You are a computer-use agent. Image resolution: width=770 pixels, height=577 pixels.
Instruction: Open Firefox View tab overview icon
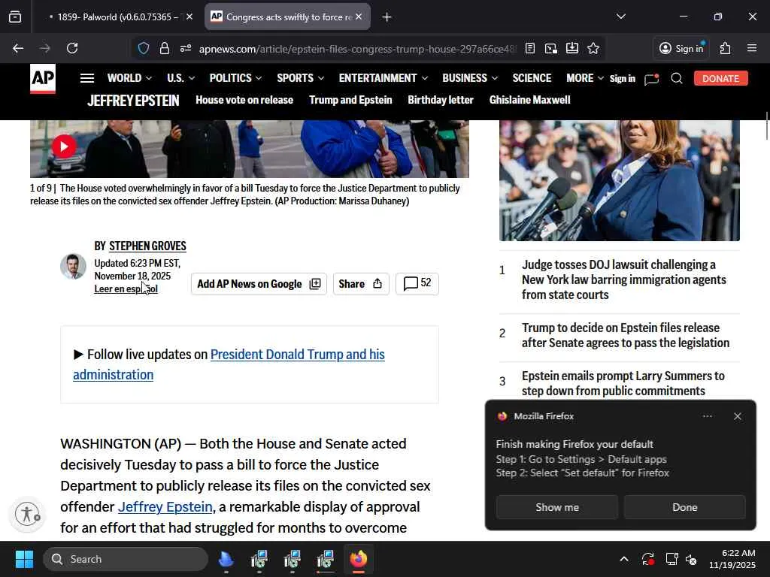click(x=15, y=17)
